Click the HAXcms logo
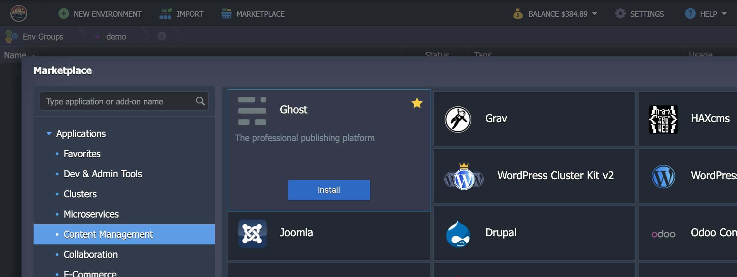737x277 pixels. click(x=663, y=119)
